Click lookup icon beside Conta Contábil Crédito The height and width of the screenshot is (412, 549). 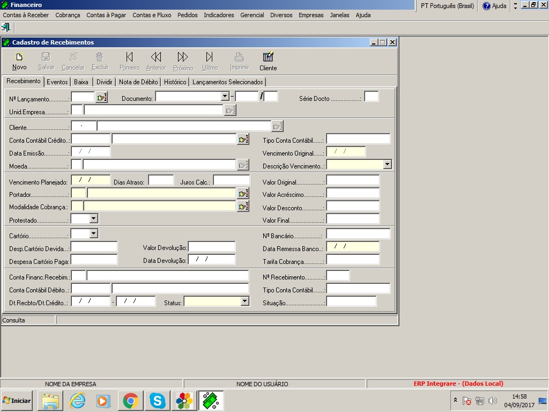click(243, 139)
